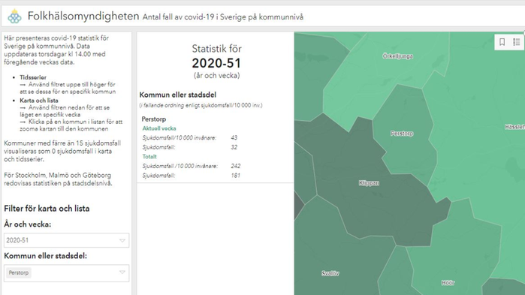Click the Klippan municipality on the map
Screen dimensions: 525x295
click(369, 183)
